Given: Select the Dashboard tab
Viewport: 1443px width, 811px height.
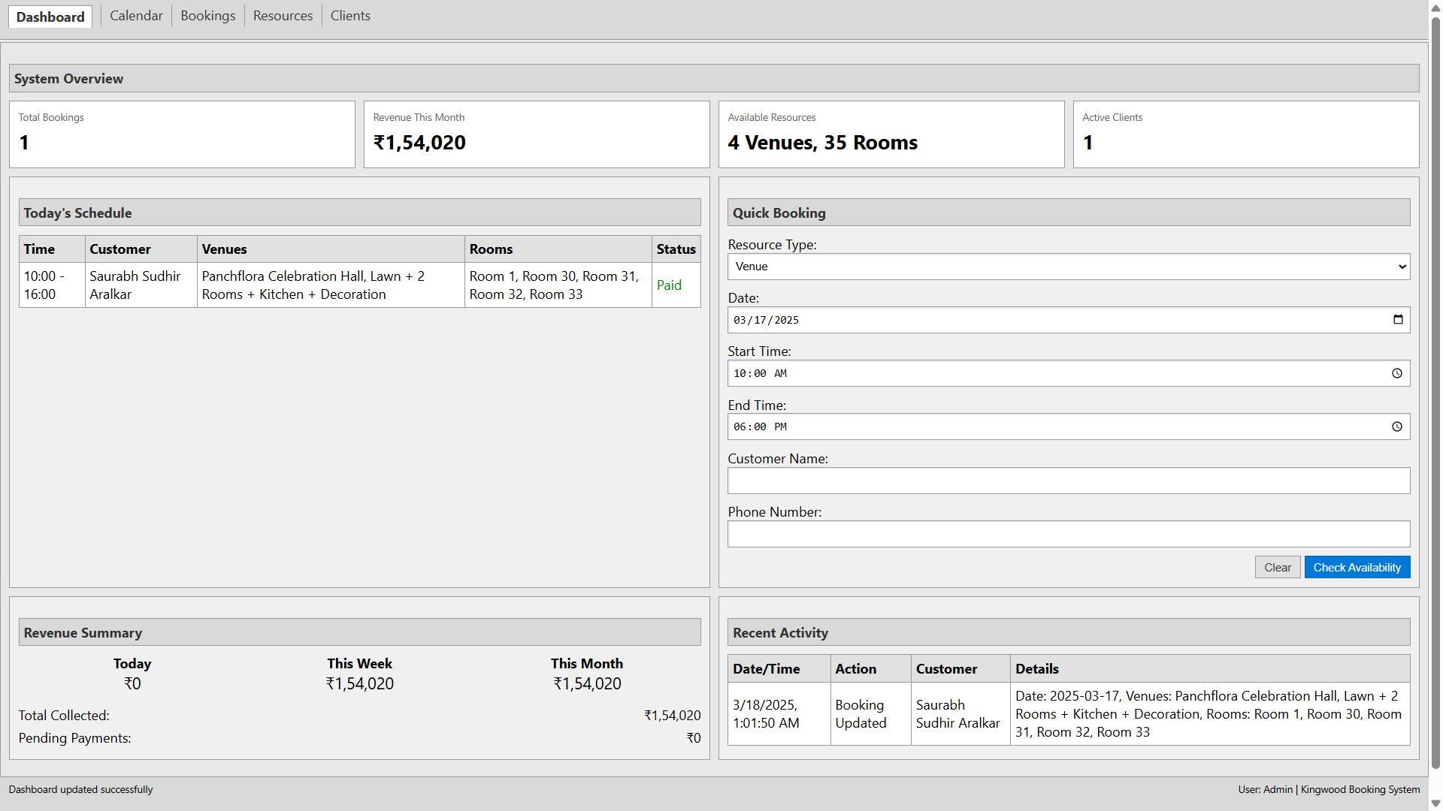Looking at the screenshot, I should [50, 17].
